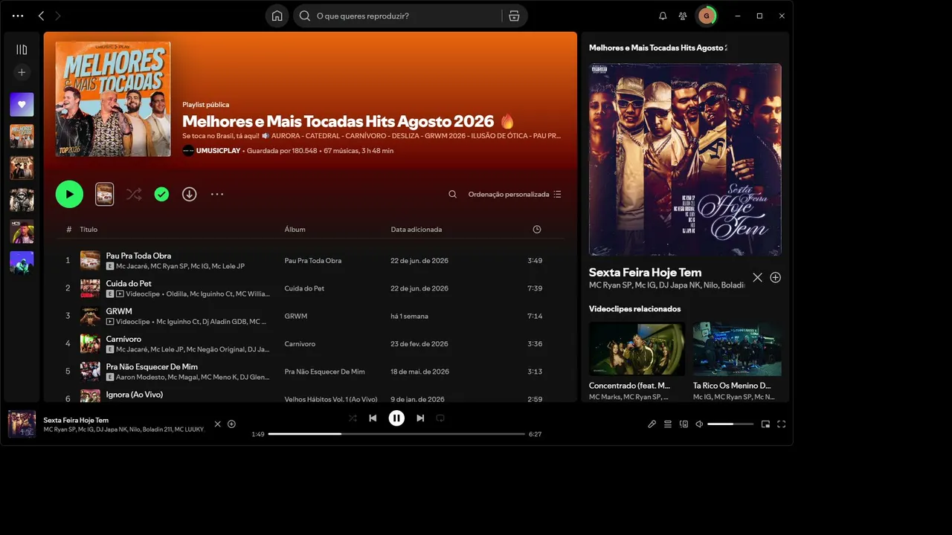Open the playlist preview thumbnail button
The width and height of the screenshot is (952, 535).
click(x=105, y=194)
